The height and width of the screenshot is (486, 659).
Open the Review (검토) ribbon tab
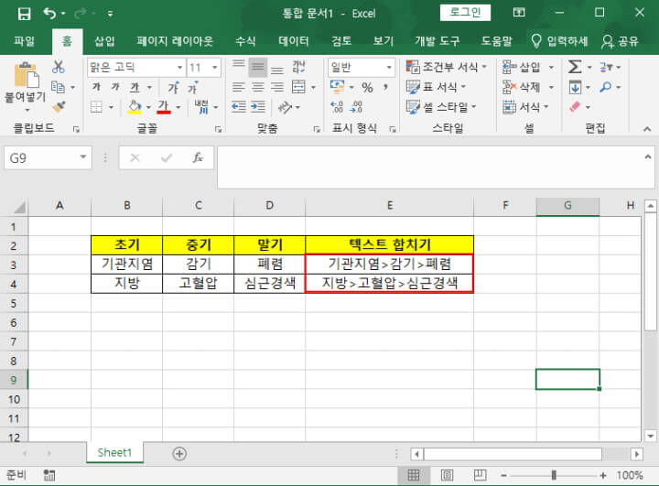pos(341,41)
